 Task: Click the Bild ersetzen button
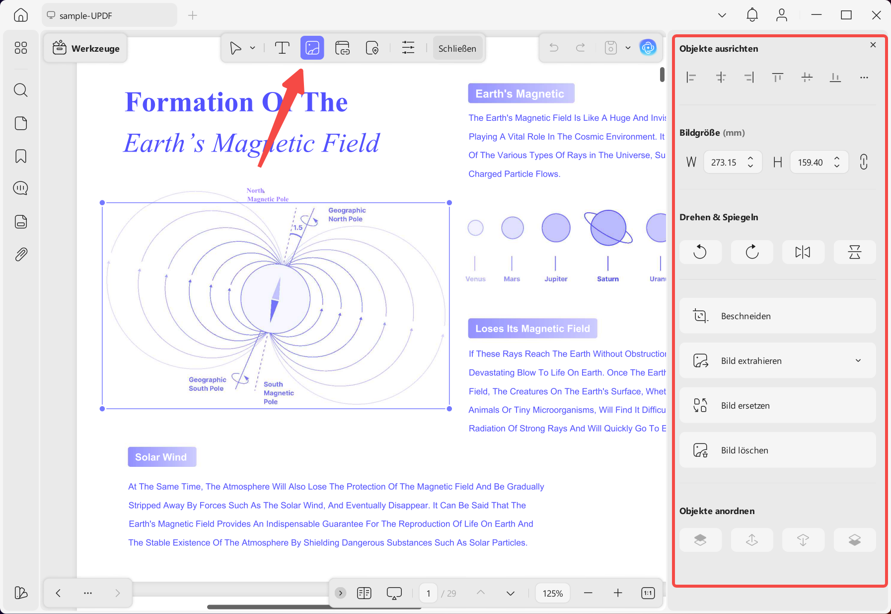[x=777, y=405]
